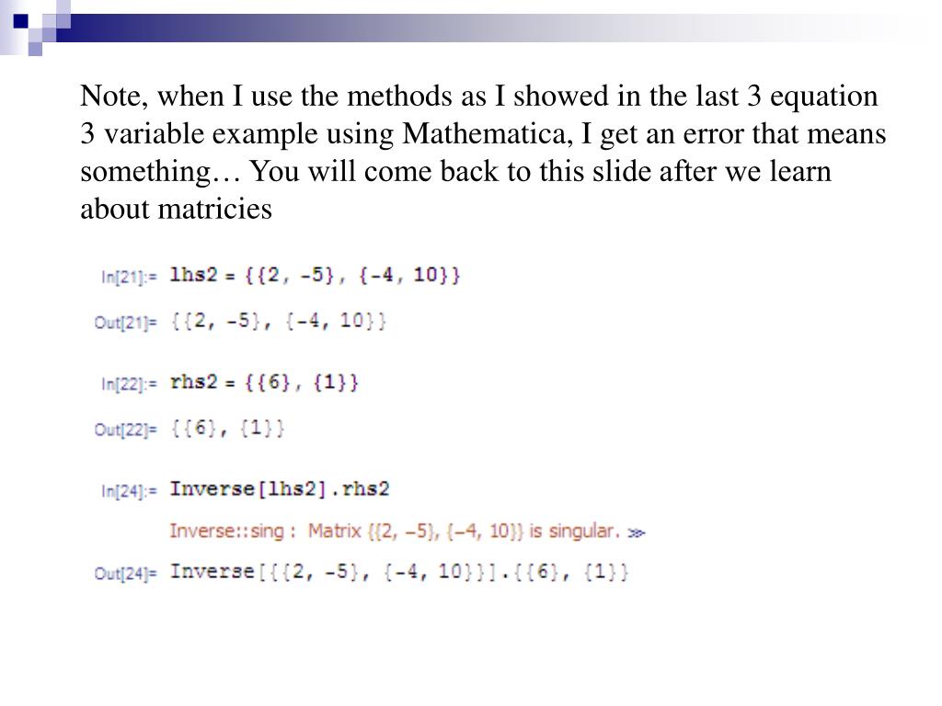
Task: Click the word Mathematica in the note
Action: pyautogui.click(x=484, y=133)
